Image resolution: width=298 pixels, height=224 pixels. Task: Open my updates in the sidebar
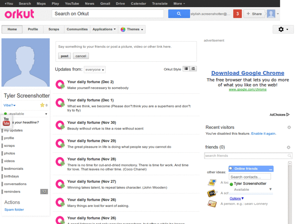pyautogui.click(x=13, y=130)
